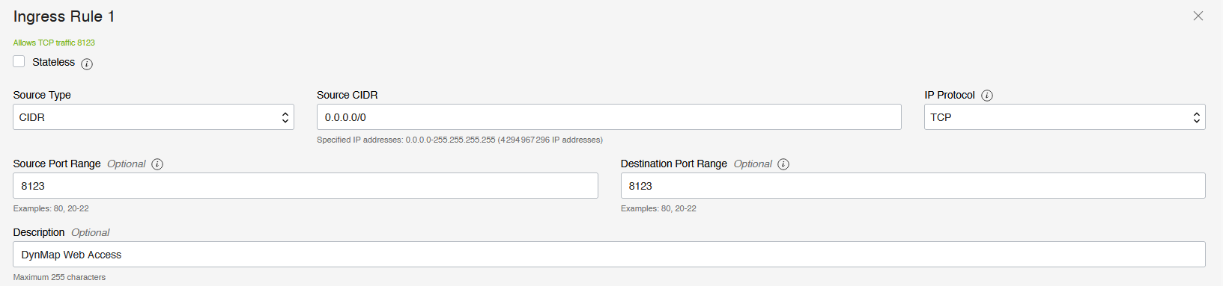Enable the Stateless checkbox

[x=19, y=61]
